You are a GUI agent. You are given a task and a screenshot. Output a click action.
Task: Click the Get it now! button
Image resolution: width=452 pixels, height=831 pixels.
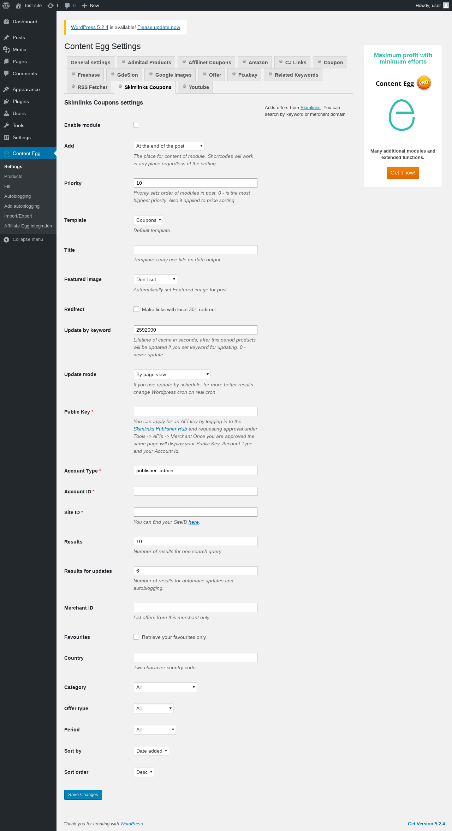[x=403, y=173]
